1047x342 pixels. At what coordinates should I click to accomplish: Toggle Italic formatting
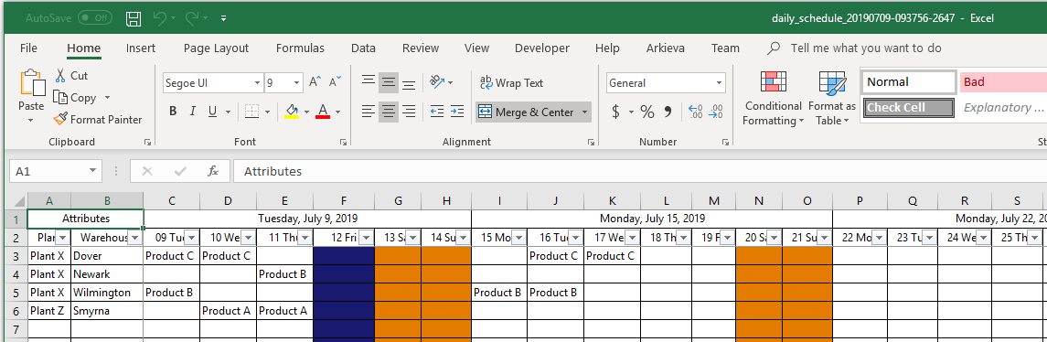[192, 112]
